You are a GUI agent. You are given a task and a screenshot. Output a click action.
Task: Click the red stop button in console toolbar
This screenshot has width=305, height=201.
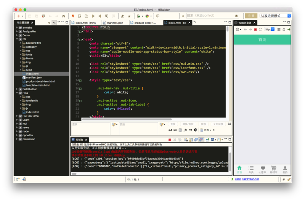pos(170,140)
